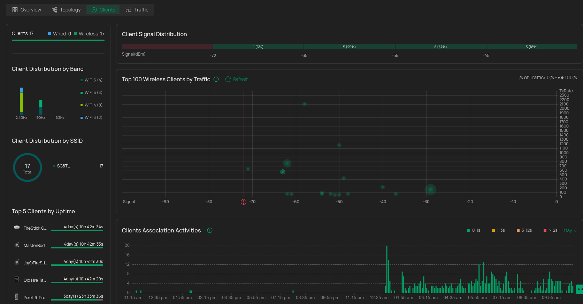Click info icon beside Top 100 Wireless Clients
The image size is (583, 304).
pos(216,79)
